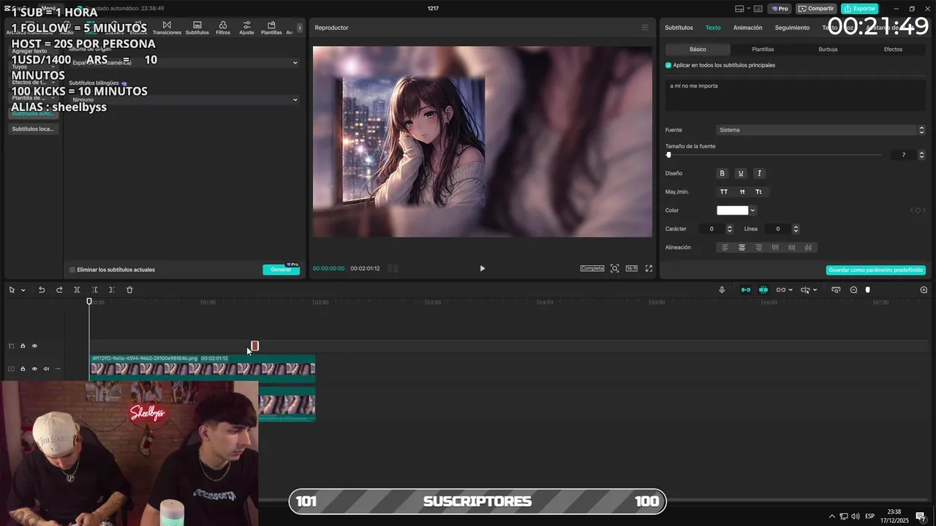Image resolution: width=936 pixels, height=526 pixels.
Task: Click the Compartir button
Action: 816,9
